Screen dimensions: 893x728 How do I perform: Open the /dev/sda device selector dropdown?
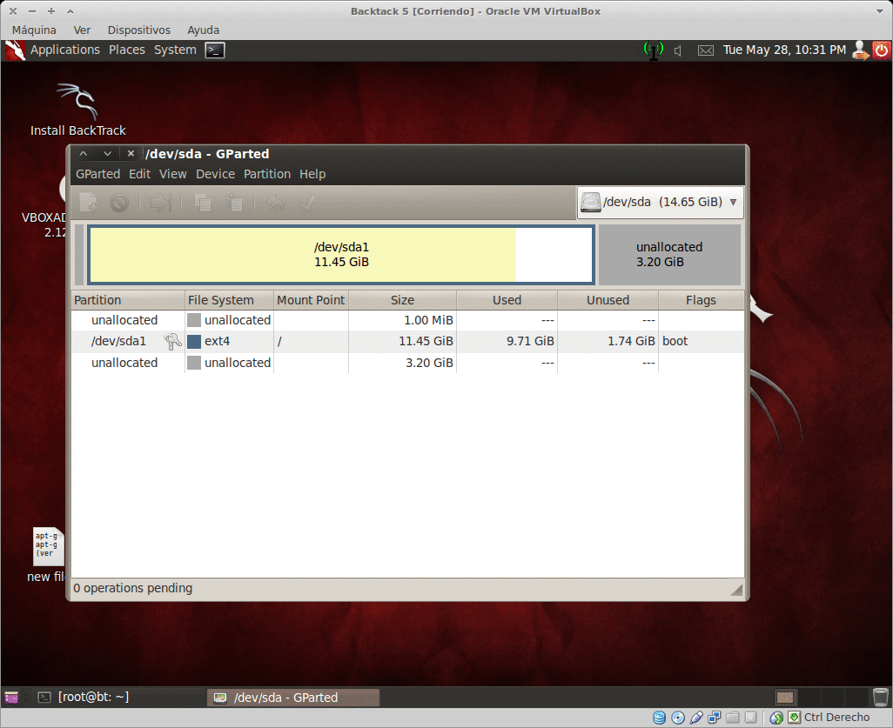(660, 202)
